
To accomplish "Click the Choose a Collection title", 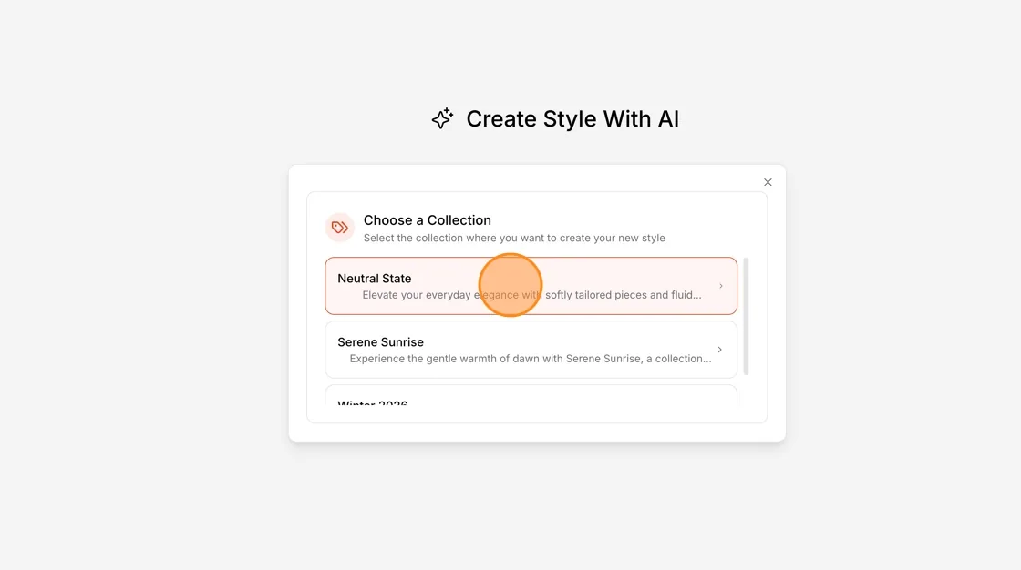I will 428,220.
